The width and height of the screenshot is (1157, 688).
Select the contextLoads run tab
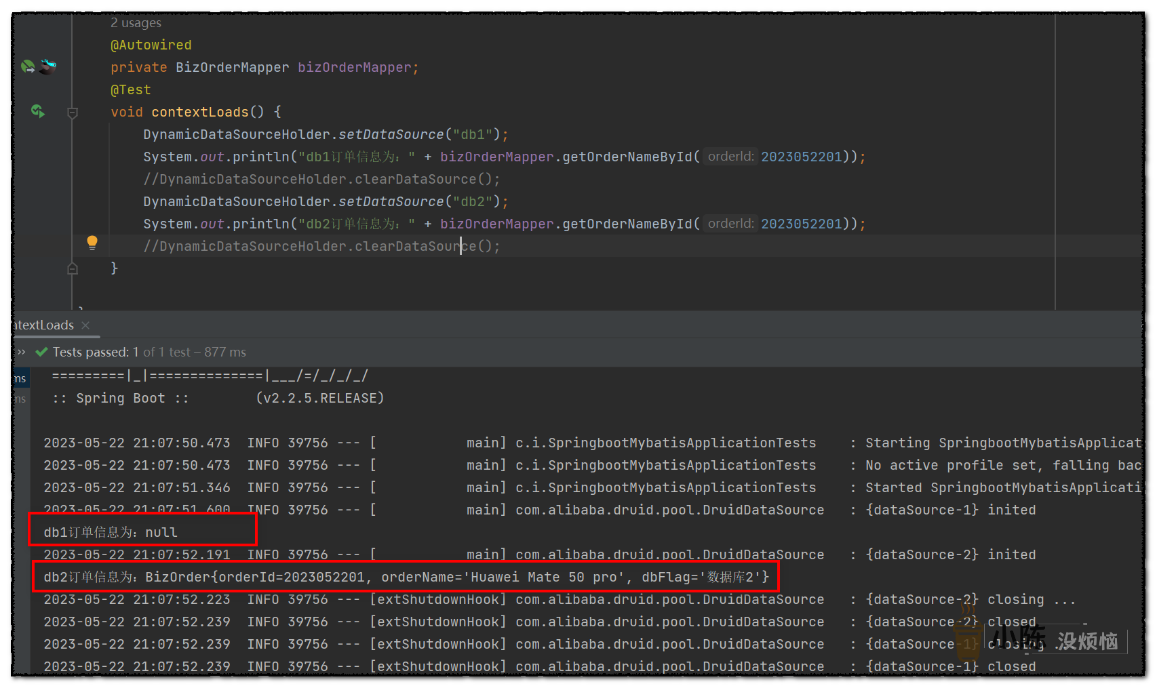(45, 325)
